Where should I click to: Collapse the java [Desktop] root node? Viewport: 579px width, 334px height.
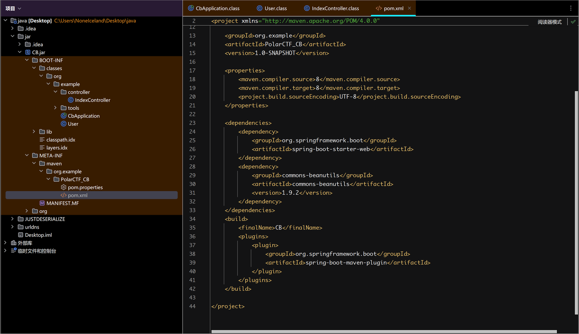click(x=5, y=21)
